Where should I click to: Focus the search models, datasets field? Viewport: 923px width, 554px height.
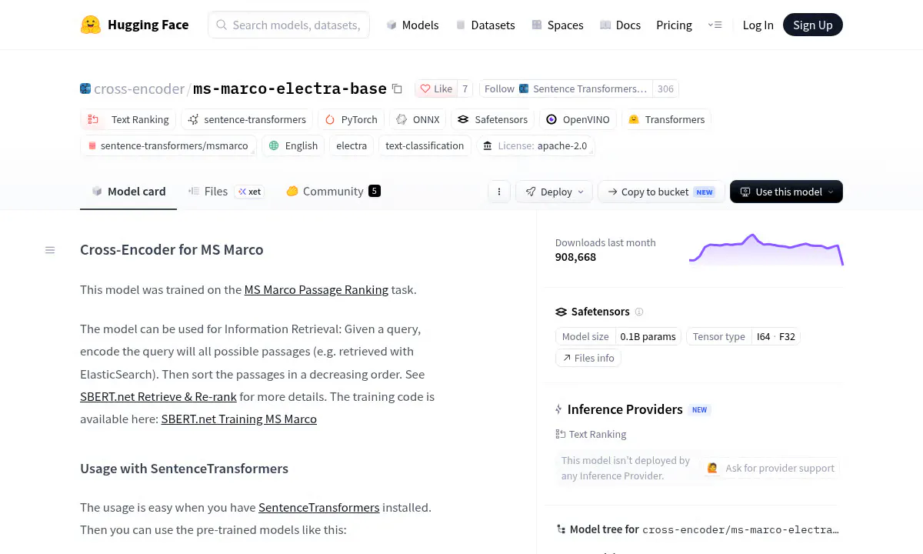(288, 25)
